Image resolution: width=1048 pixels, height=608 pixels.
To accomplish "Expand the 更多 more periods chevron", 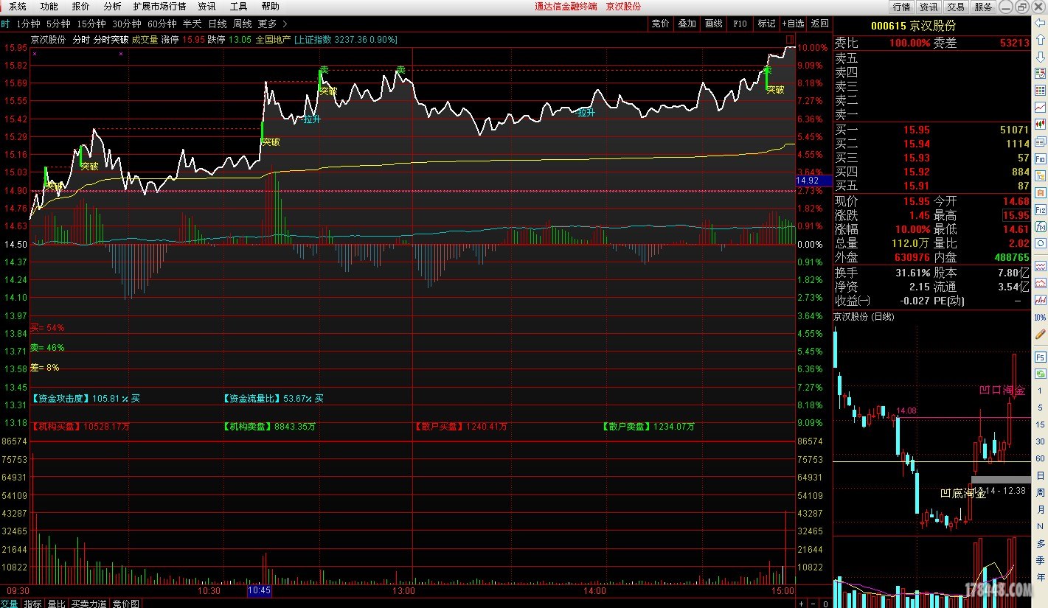I will (x=285, y=24).
